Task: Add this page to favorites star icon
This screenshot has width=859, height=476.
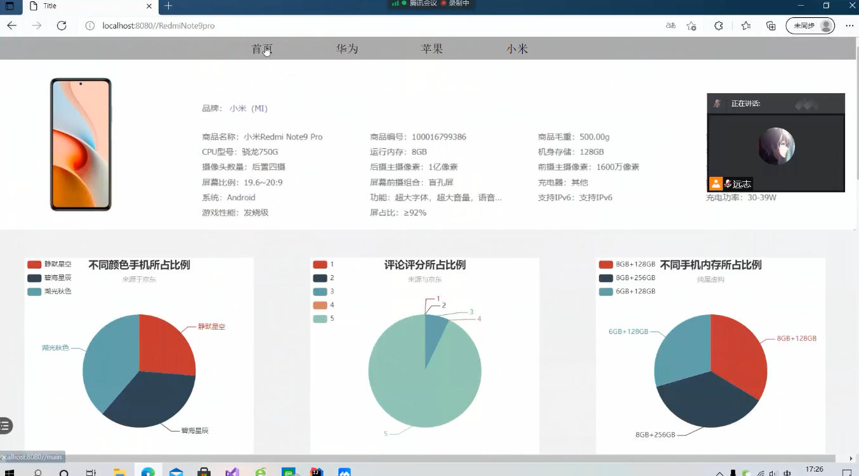Action: tap(692, 26)
